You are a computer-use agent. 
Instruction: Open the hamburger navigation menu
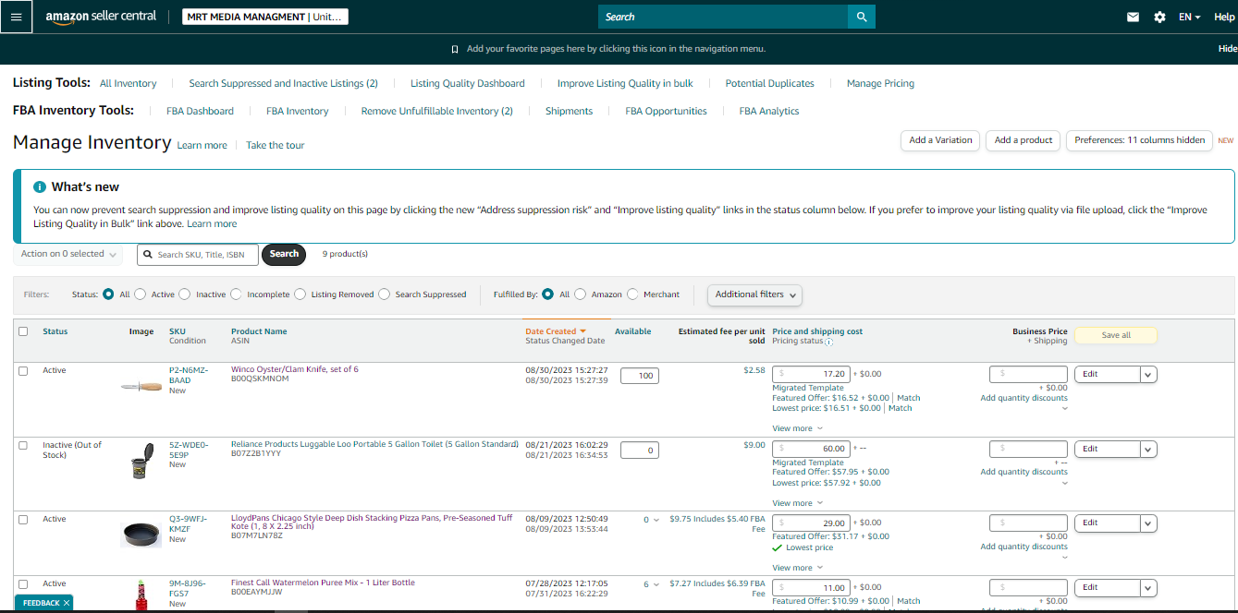[x=16, y=17]
